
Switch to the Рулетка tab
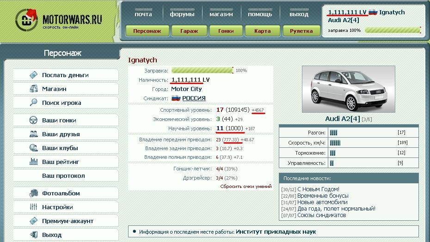pyautogui.click(x=301, y=30)
